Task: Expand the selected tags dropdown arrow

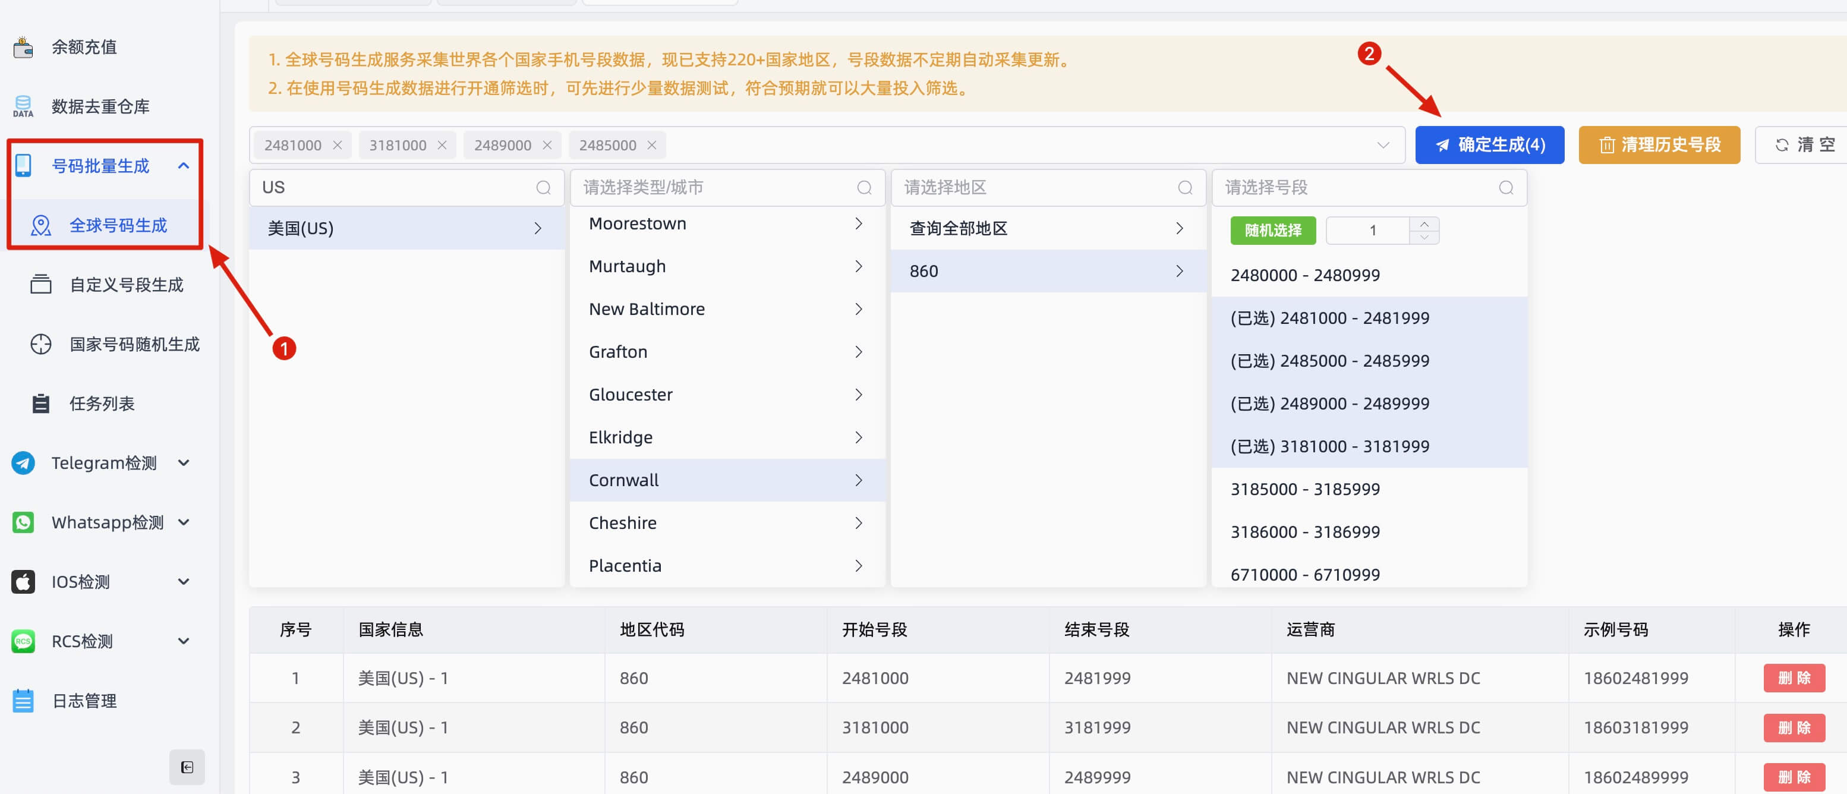Action: point(1383,145)
